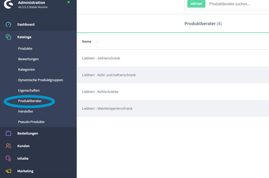Open Marketing in the sidebar

25,171
